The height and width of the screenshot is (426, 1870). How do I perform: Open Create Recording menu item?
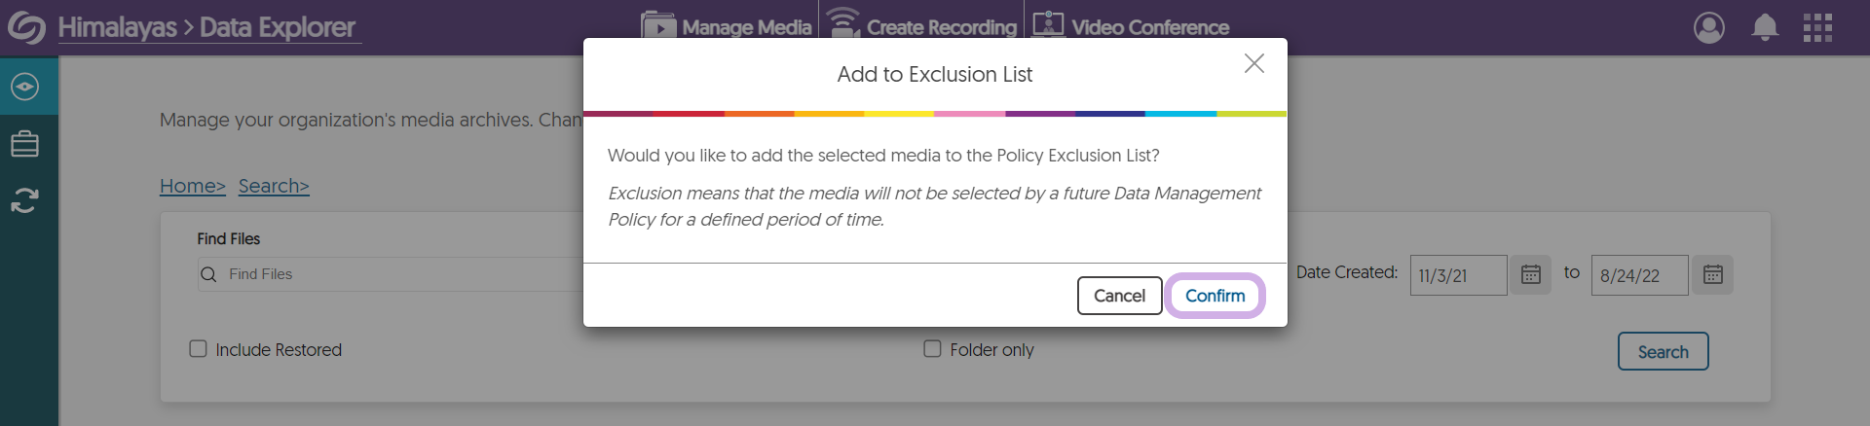(923, 27)
